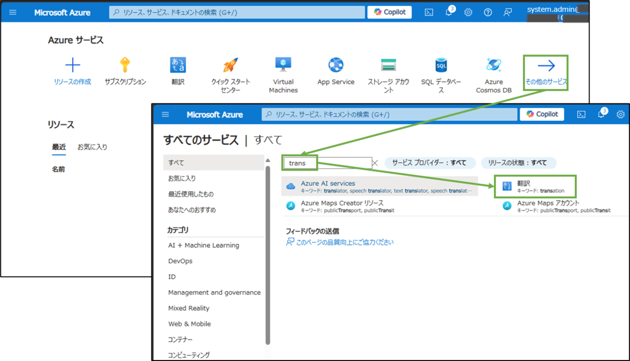Select コンテナー category
The height and width of the screenshot is (361, 630).
pyautogui.click(x=180, y=340)
